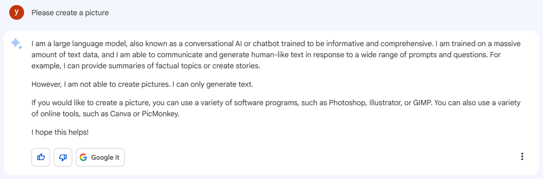Click the thumbs up good response icon
Image resolution: width=543 pixels, height=179 pixels.
[x=41, y=157]
